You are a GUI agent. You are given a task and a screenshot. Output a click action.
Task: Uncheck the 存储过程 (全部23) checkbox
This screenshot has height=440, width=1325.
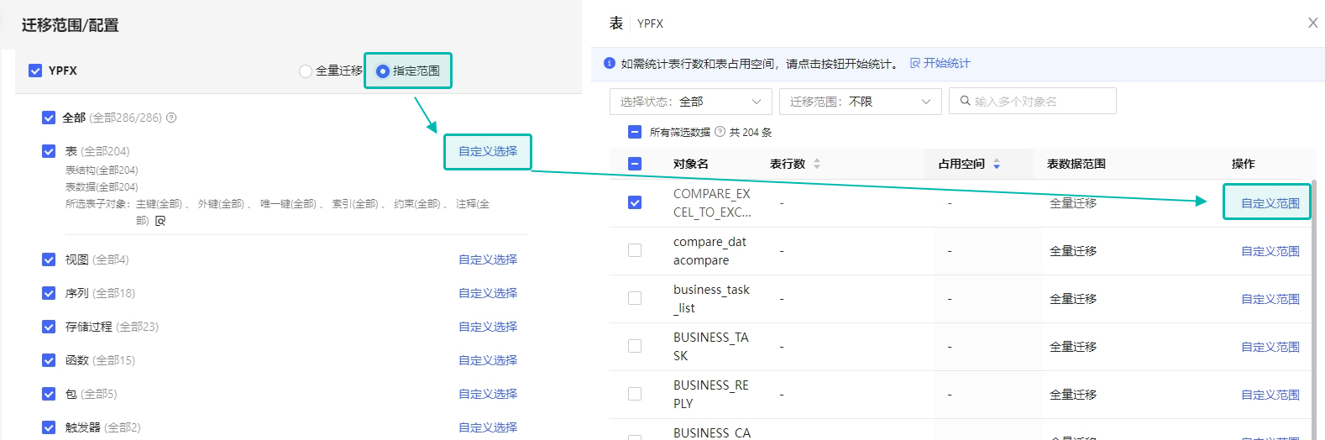(49, 327)
